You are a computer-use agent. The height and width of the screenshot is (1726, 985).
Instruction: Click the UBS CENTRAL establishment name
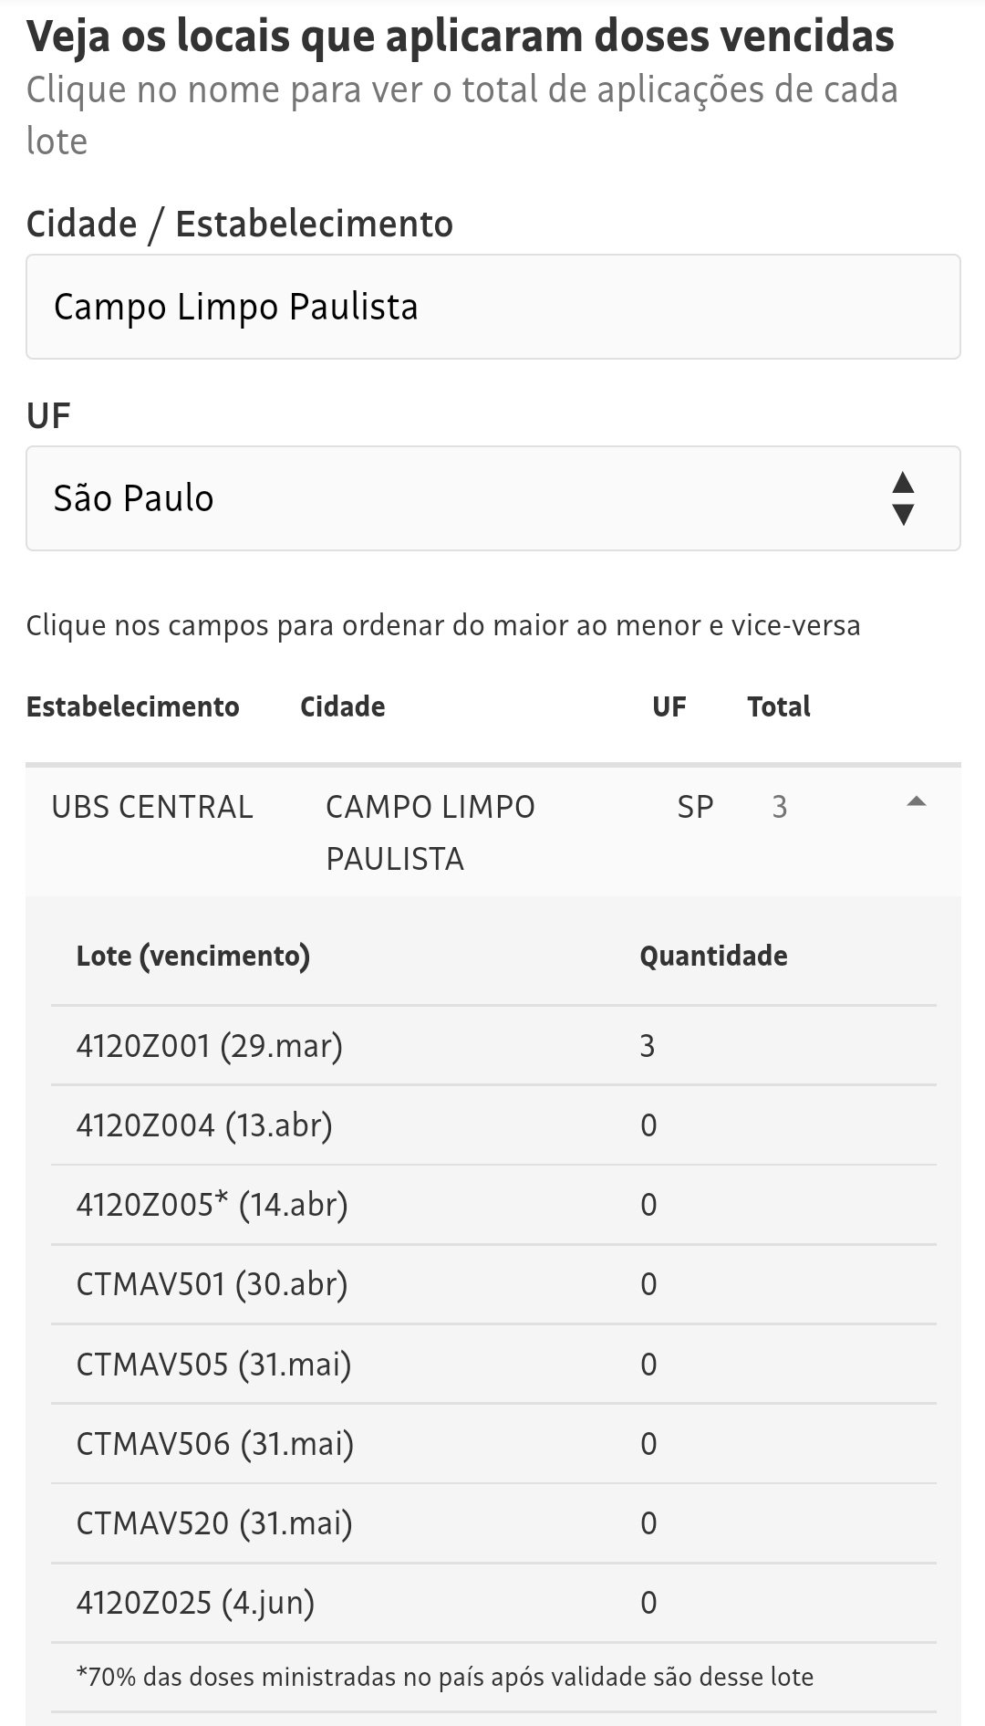pos(152,807)
